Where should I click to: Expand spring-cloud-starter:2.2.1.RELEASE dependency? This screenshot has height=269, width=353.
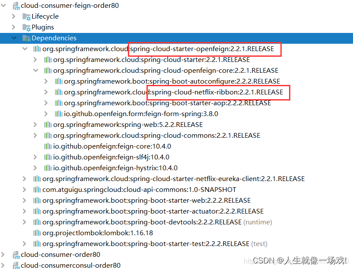35,60
